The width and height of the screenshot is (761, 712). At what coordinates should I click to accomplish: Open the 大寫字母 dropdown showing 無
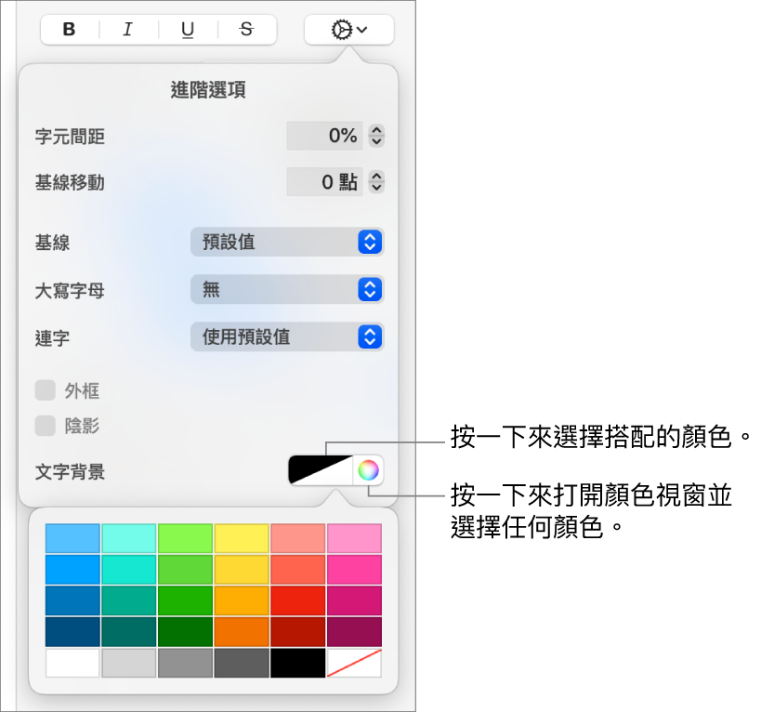click(287, 289)
